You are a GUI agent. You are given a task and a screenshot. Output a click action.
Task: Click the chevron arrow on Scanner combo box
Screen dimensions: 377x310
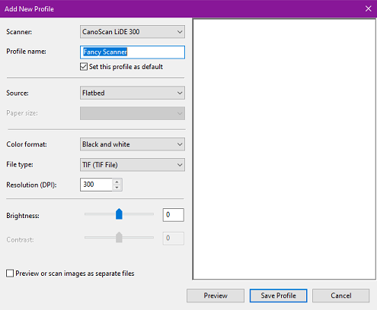(x=180, y=32)
